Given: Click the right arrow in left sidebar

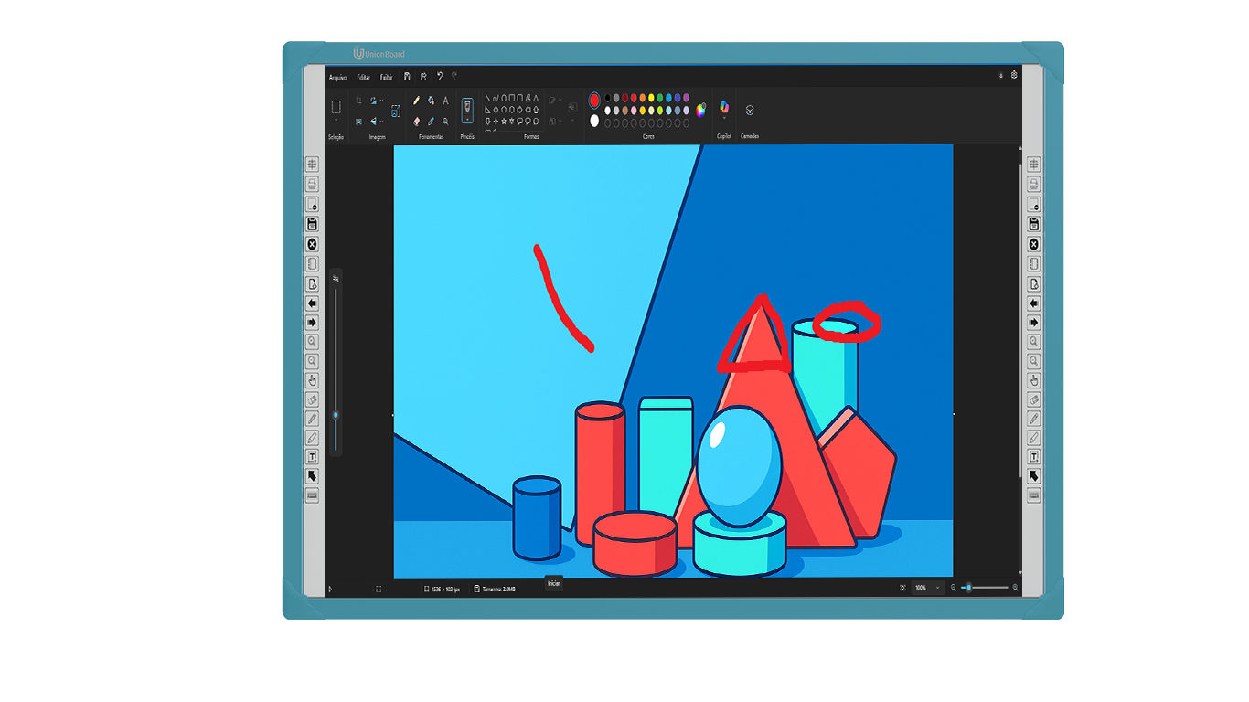Looking at the screenshot, I should pyautogui.click(x=312, y=323).
